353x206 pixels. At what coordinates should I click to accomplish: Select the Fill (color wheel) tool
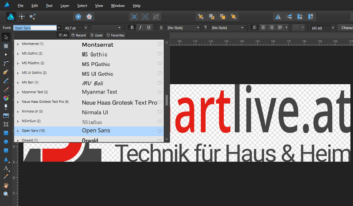(x=6, y=98)
